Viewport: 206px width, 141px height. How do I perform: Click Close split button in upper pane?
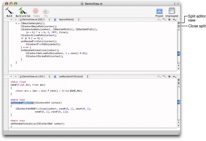179,27
